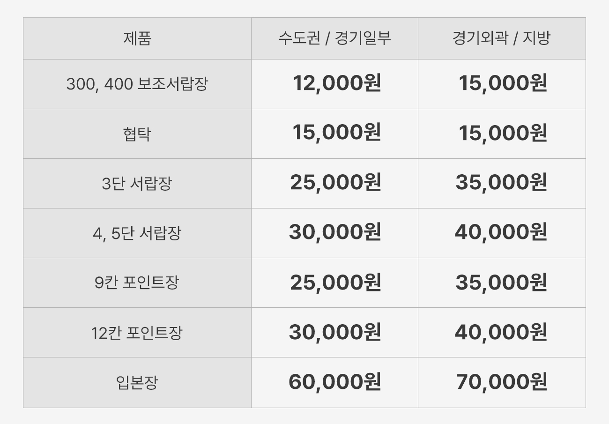Click 3단 서랍장's 35,000원 price
609x424 pixels.
501,183
